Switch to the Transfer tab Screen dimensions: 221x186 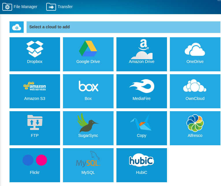tap(65, 7)
